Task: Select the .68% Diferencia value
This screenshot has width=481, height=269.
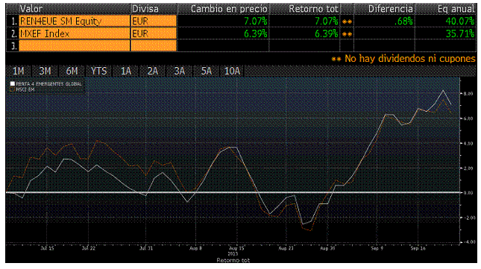Action: (403, 21)
